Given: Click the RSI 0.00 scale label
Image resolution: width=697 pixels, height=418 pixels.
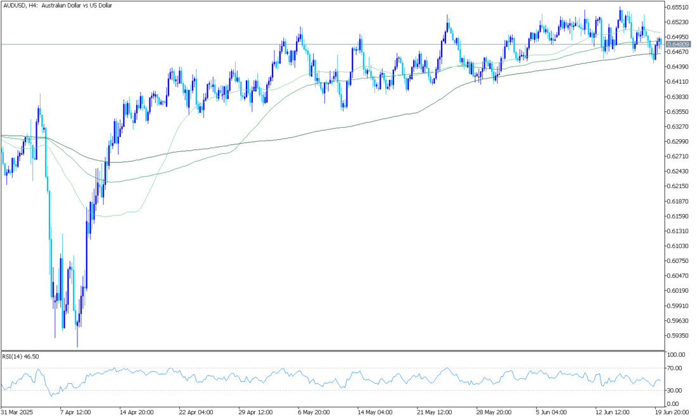Looking at the screenshot, I should point(674,404).
